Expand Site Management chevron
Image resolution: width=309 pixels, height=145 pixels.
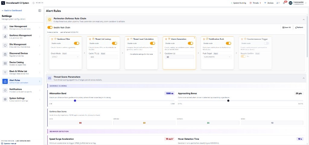[40, 45]
